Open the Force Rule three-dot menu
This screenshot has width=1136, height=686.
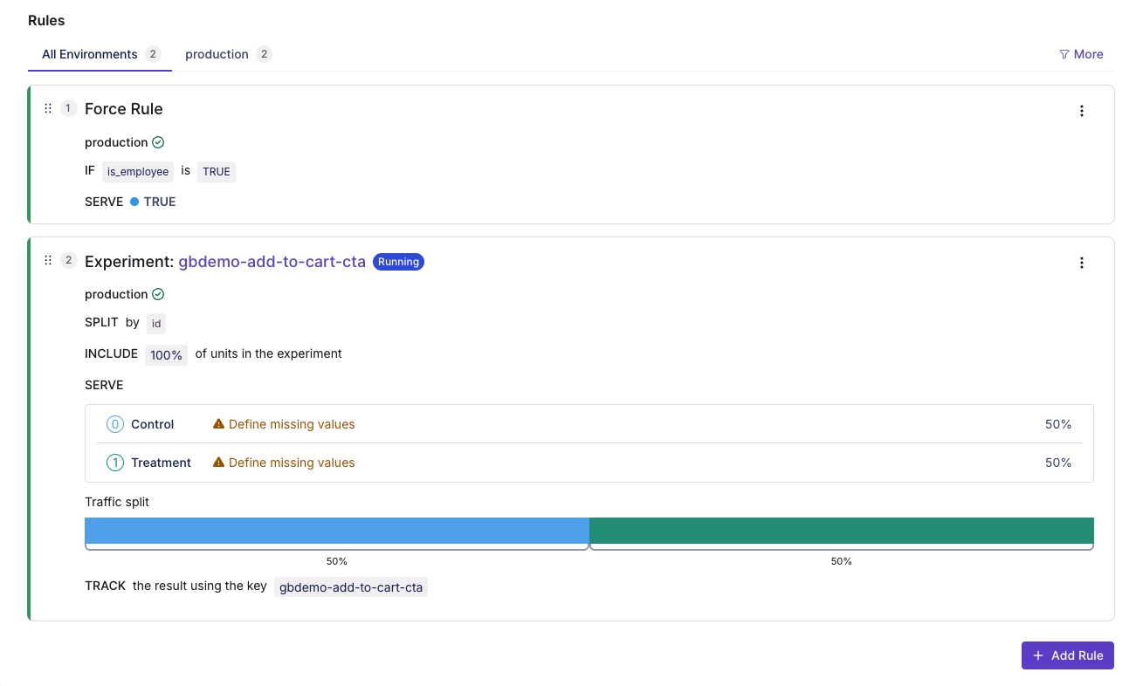tap(1082, 111)
